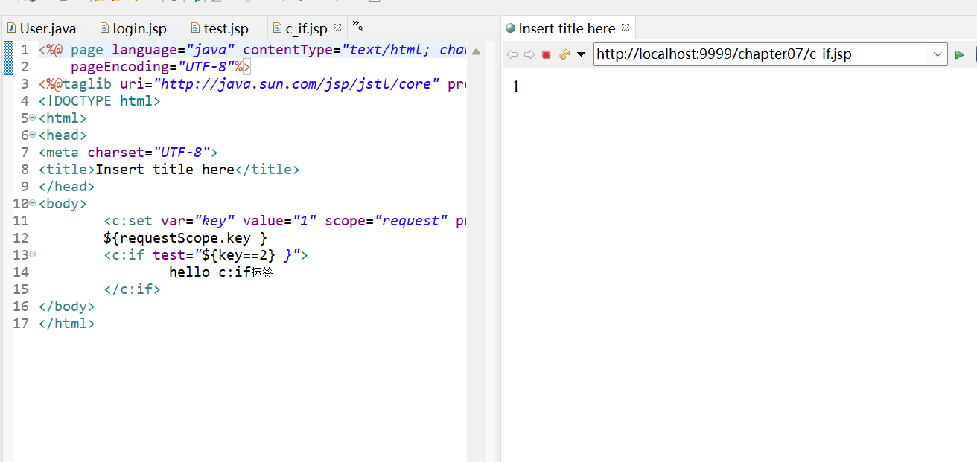Collapse the head tag fold at line 6
977x462 pixels.
click(33, 135)
